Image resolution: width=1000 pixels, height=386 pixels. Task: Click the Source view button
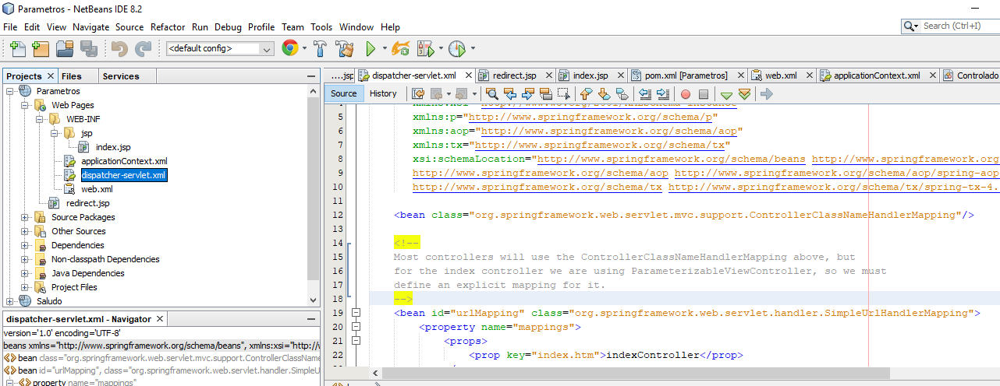(x=343, y=93)
